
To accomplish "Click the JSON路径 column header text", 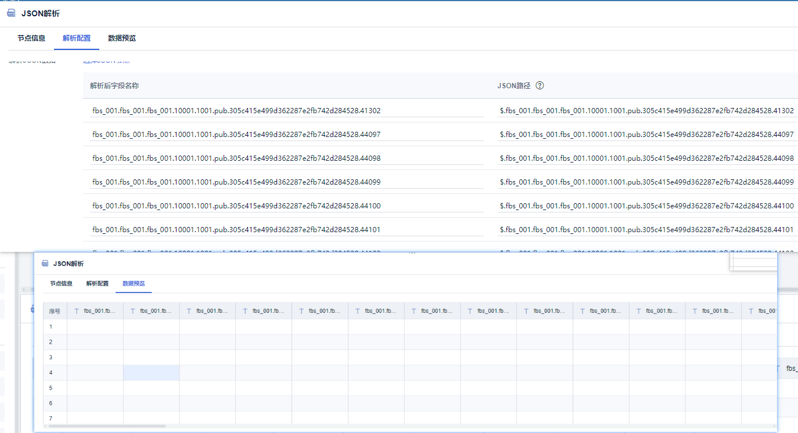I will pos(514,85).
